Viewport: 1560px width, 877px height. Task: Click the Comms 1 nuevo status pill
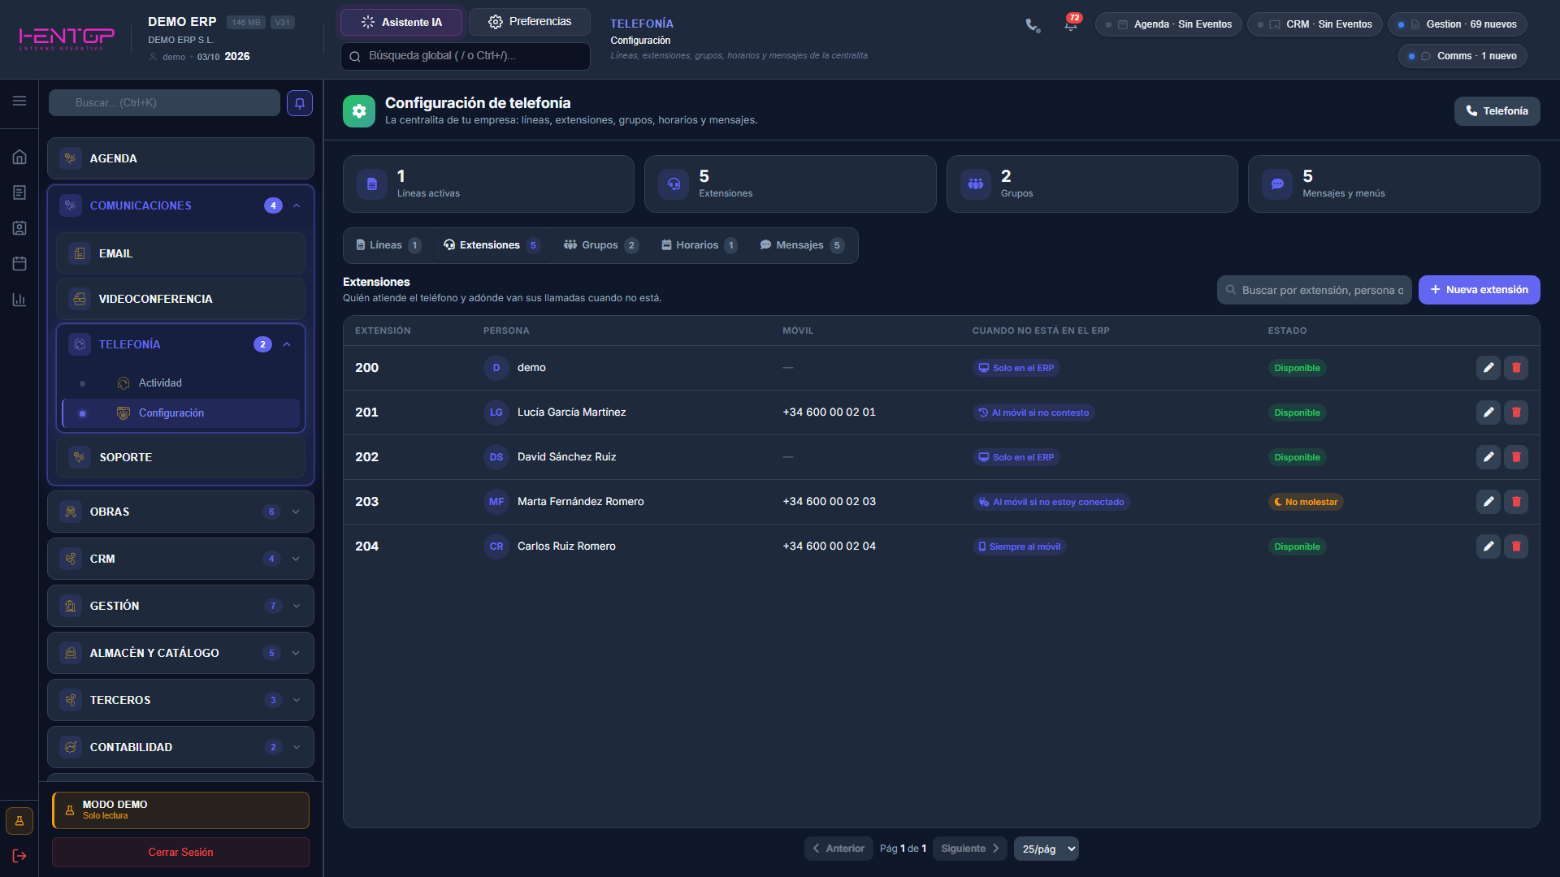pyautogui.click(x=1462, y=56)
